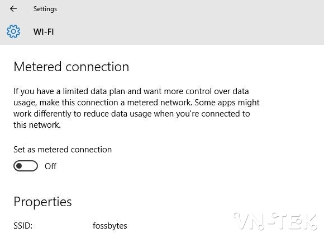The width and height of the screenshot is (324, 237).
Task: Select the fossbytes network name value
Action: [x=110, y=226]
